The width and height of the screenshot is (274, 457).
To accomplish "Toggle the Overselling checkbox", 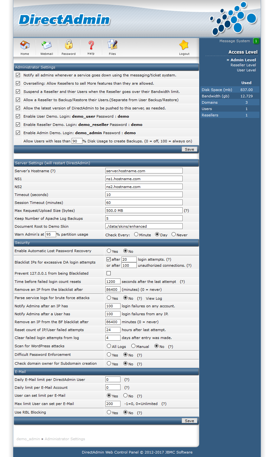I will click(18, 83).
